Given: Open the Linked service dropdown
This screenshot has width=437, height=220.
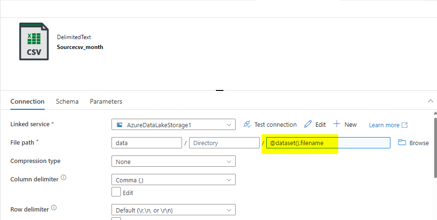Looking at the screenshot, I should click(173, 125).
